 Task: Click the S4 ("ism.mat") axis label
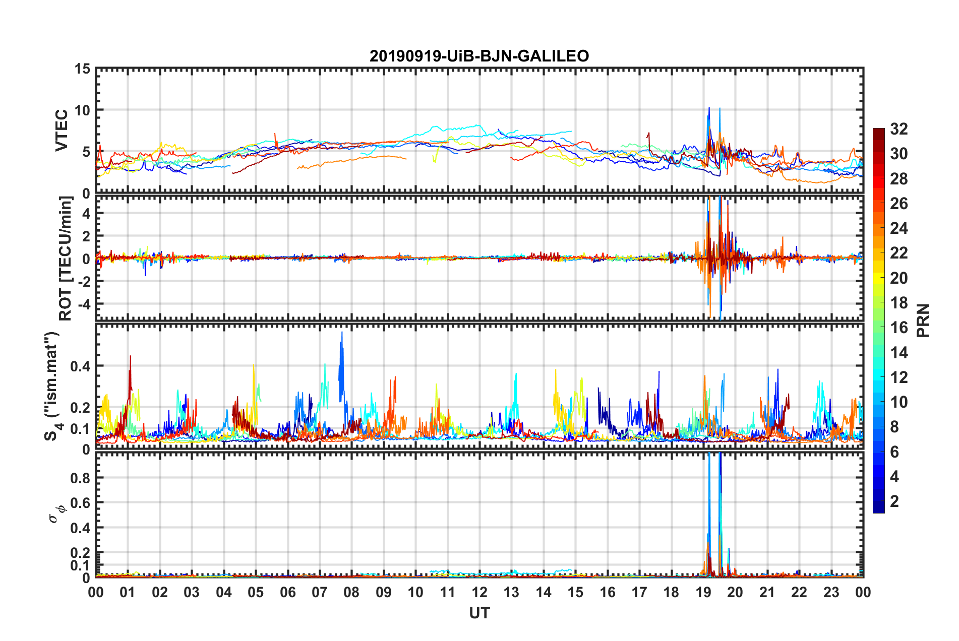click(53, 386)
